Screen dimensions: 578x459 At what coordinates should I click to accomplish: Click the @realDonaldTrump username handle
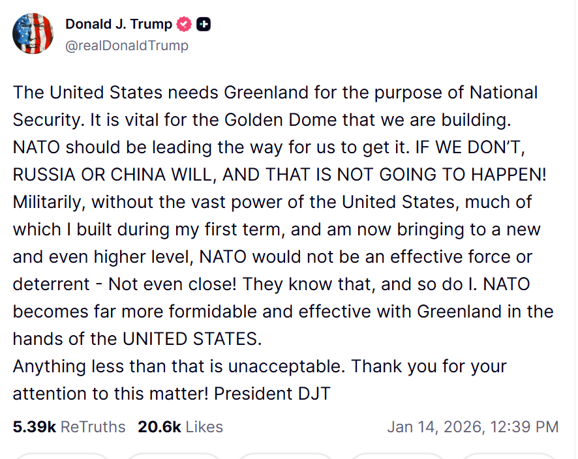click(x=126, y=46)
